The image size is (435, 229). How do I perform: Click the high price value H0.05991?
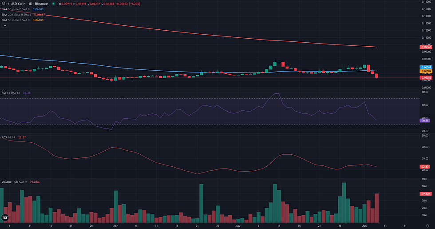point(79,4)
